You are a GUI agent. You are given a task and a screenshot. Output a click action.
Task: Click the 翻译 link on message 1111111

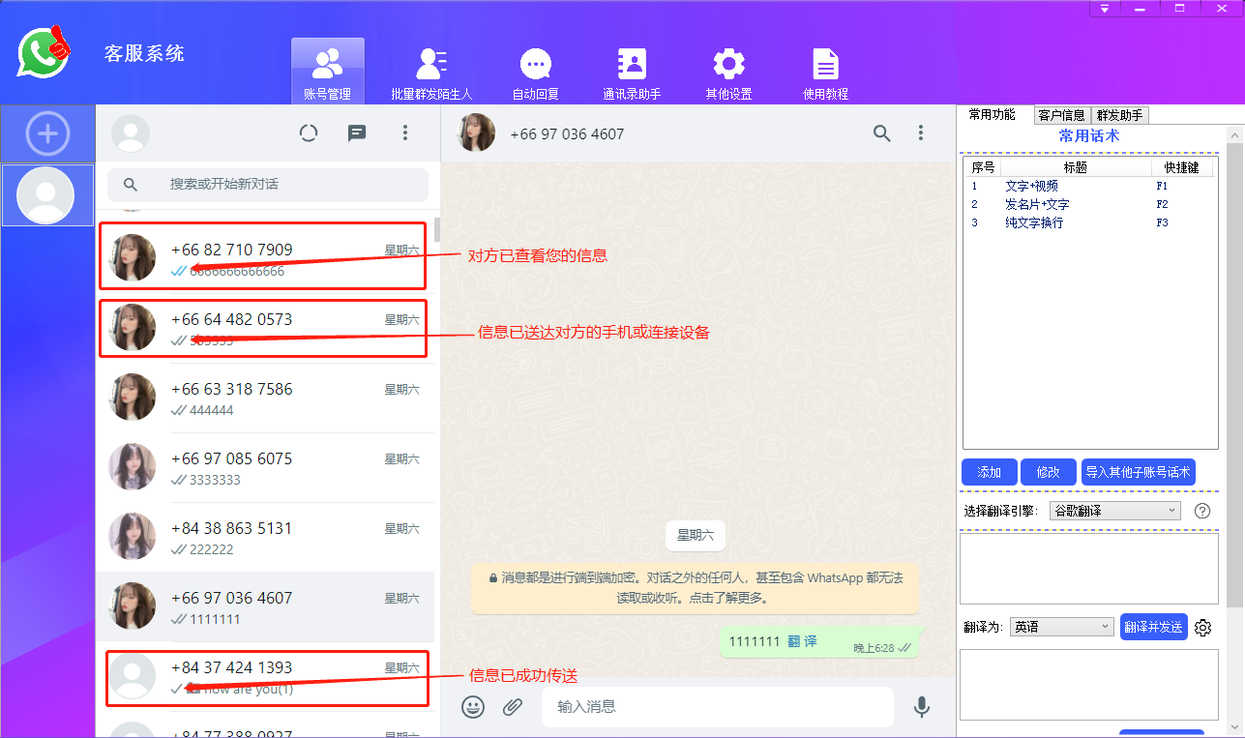803,641
